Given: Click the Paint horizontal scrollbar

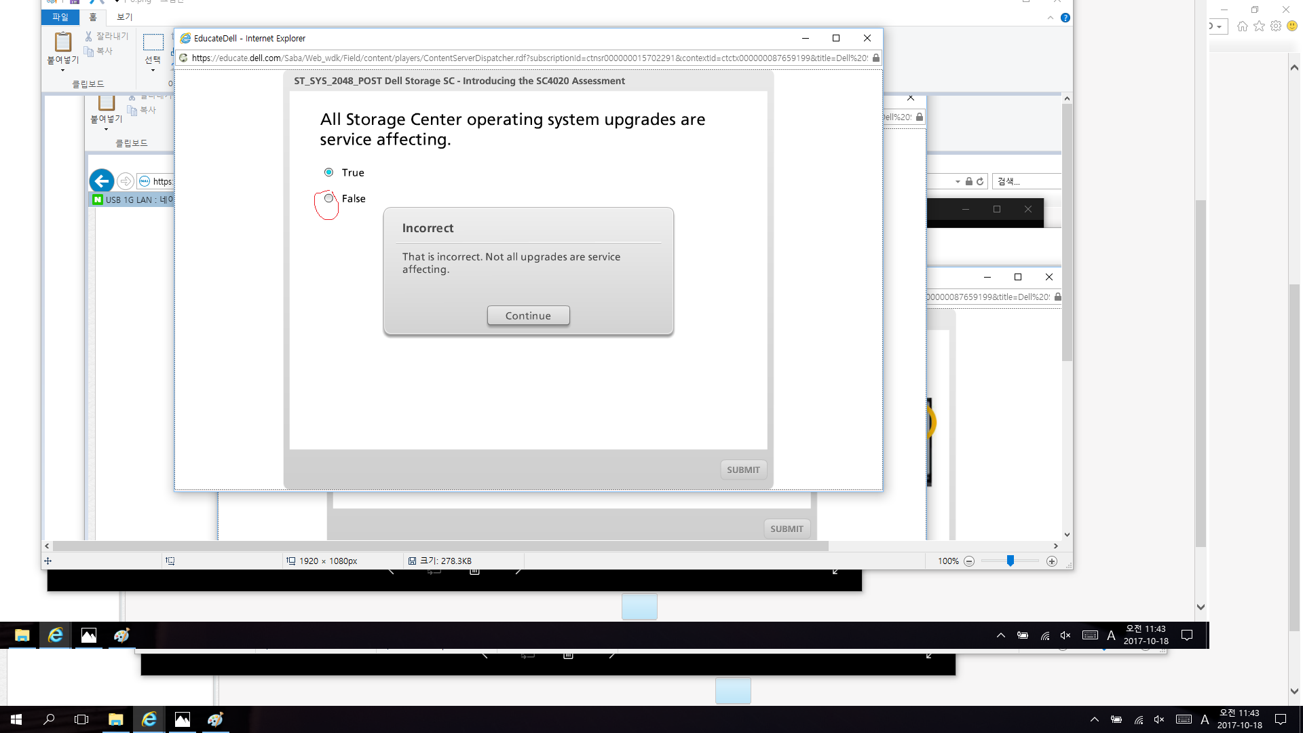Looking at the screenshot, I should (x=441, y=546).
